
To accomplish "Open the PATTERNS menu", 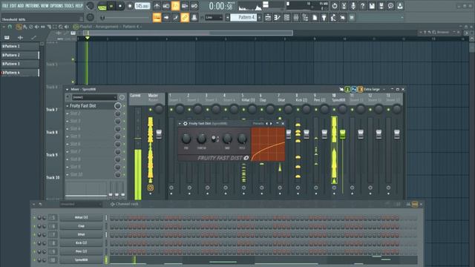I will pyautogui.click(x=32, y=6).
